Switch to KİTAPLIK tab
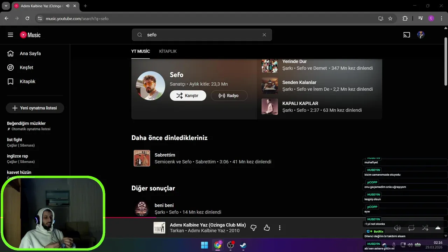448x252 pixels. (x=168, y=51)
